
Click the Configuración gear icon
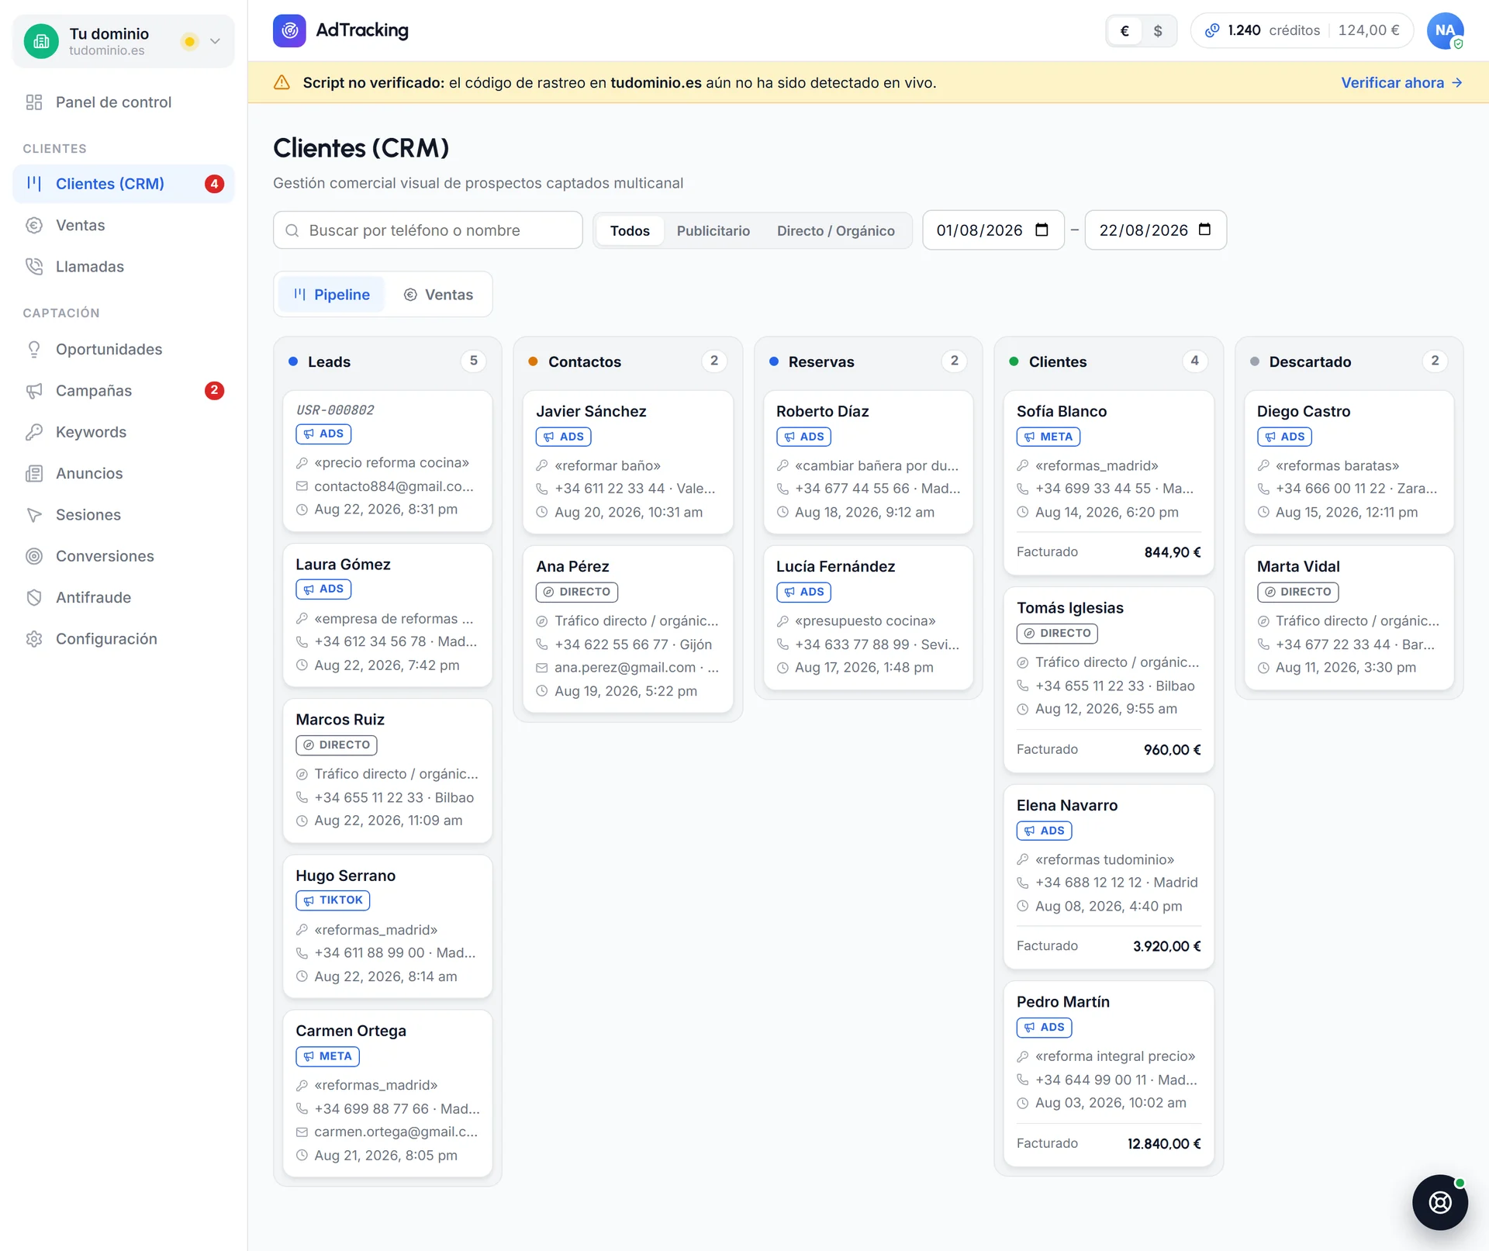click(34, 638)
